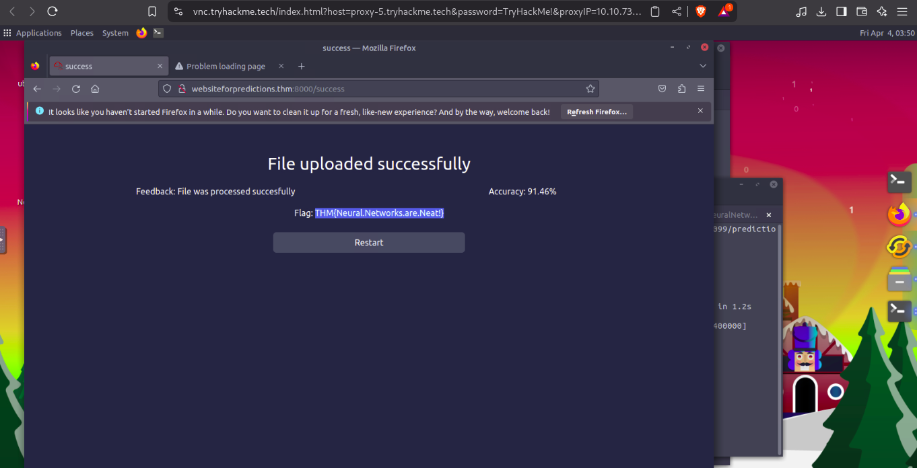This screenshot has height=468, width=917.
Task: Open Brave Rewards triangle icon
Action: point(724,11)
